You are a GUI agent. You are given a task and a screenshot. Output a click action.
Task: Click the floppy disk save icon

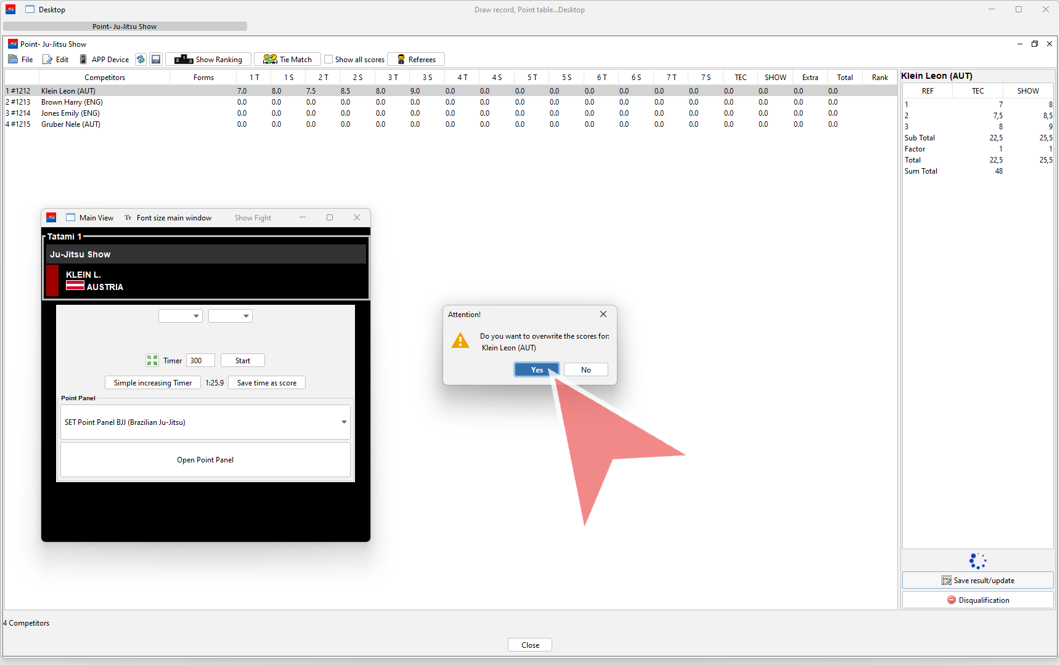click(156, 59)
